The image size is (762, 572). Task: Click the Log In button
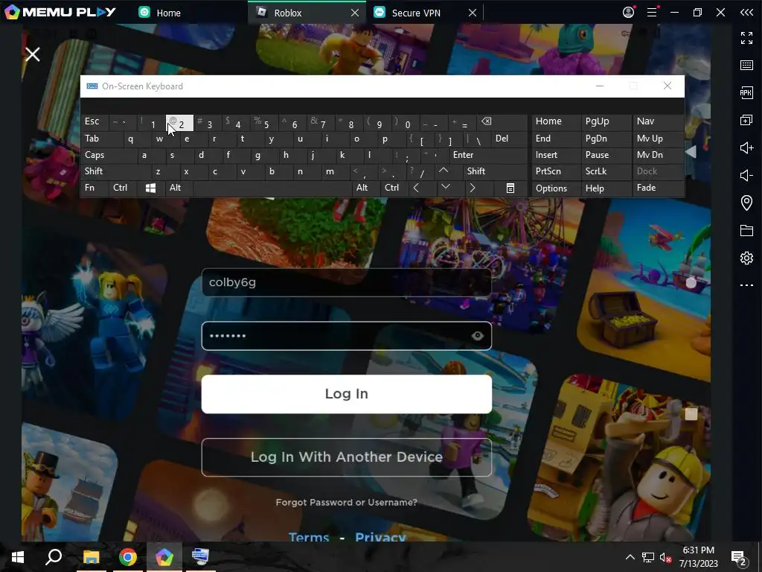[x=347, y=394]
